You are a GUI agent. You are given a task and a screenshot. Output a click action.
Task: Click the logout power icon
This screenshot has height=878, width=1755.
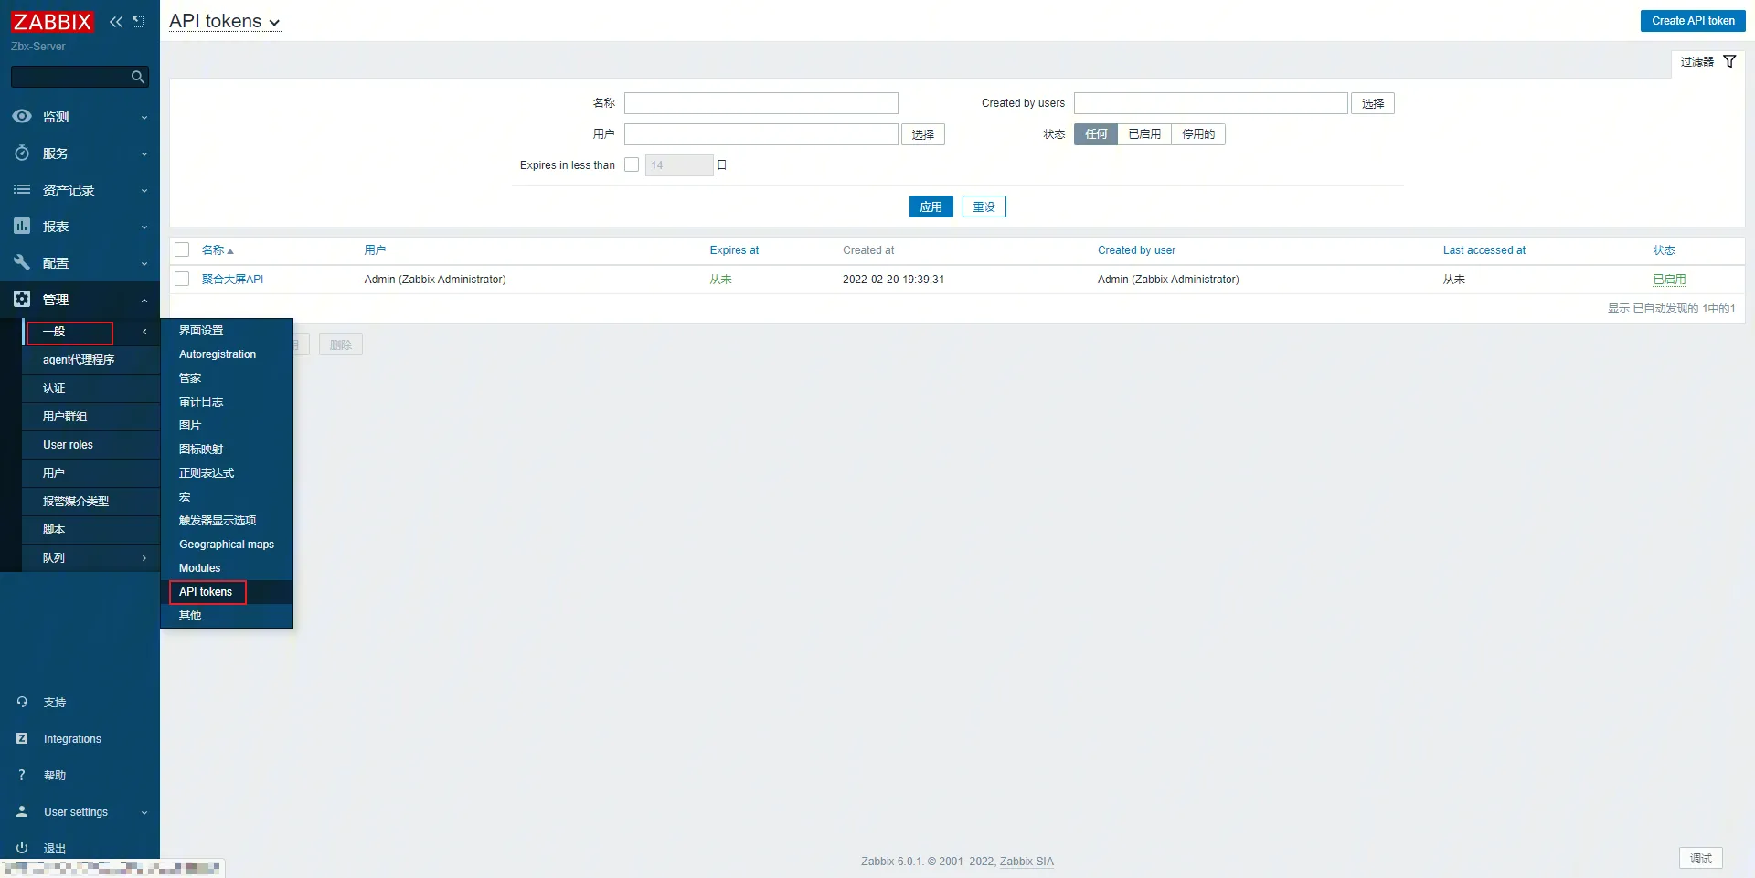[22, 848]
